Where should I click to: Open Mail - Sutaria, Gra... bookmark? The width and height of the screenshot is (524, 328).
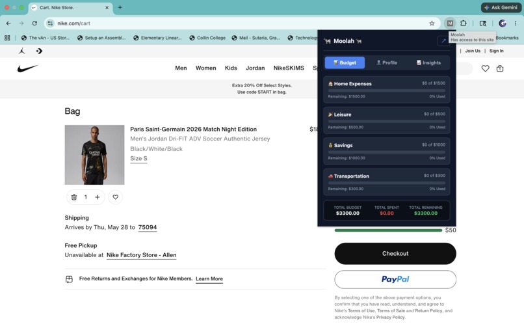click(256, 38)
